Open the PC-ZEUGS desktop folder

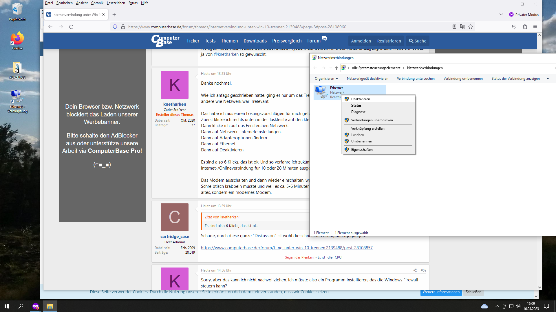pyautogui.click(x=17, y=70)
